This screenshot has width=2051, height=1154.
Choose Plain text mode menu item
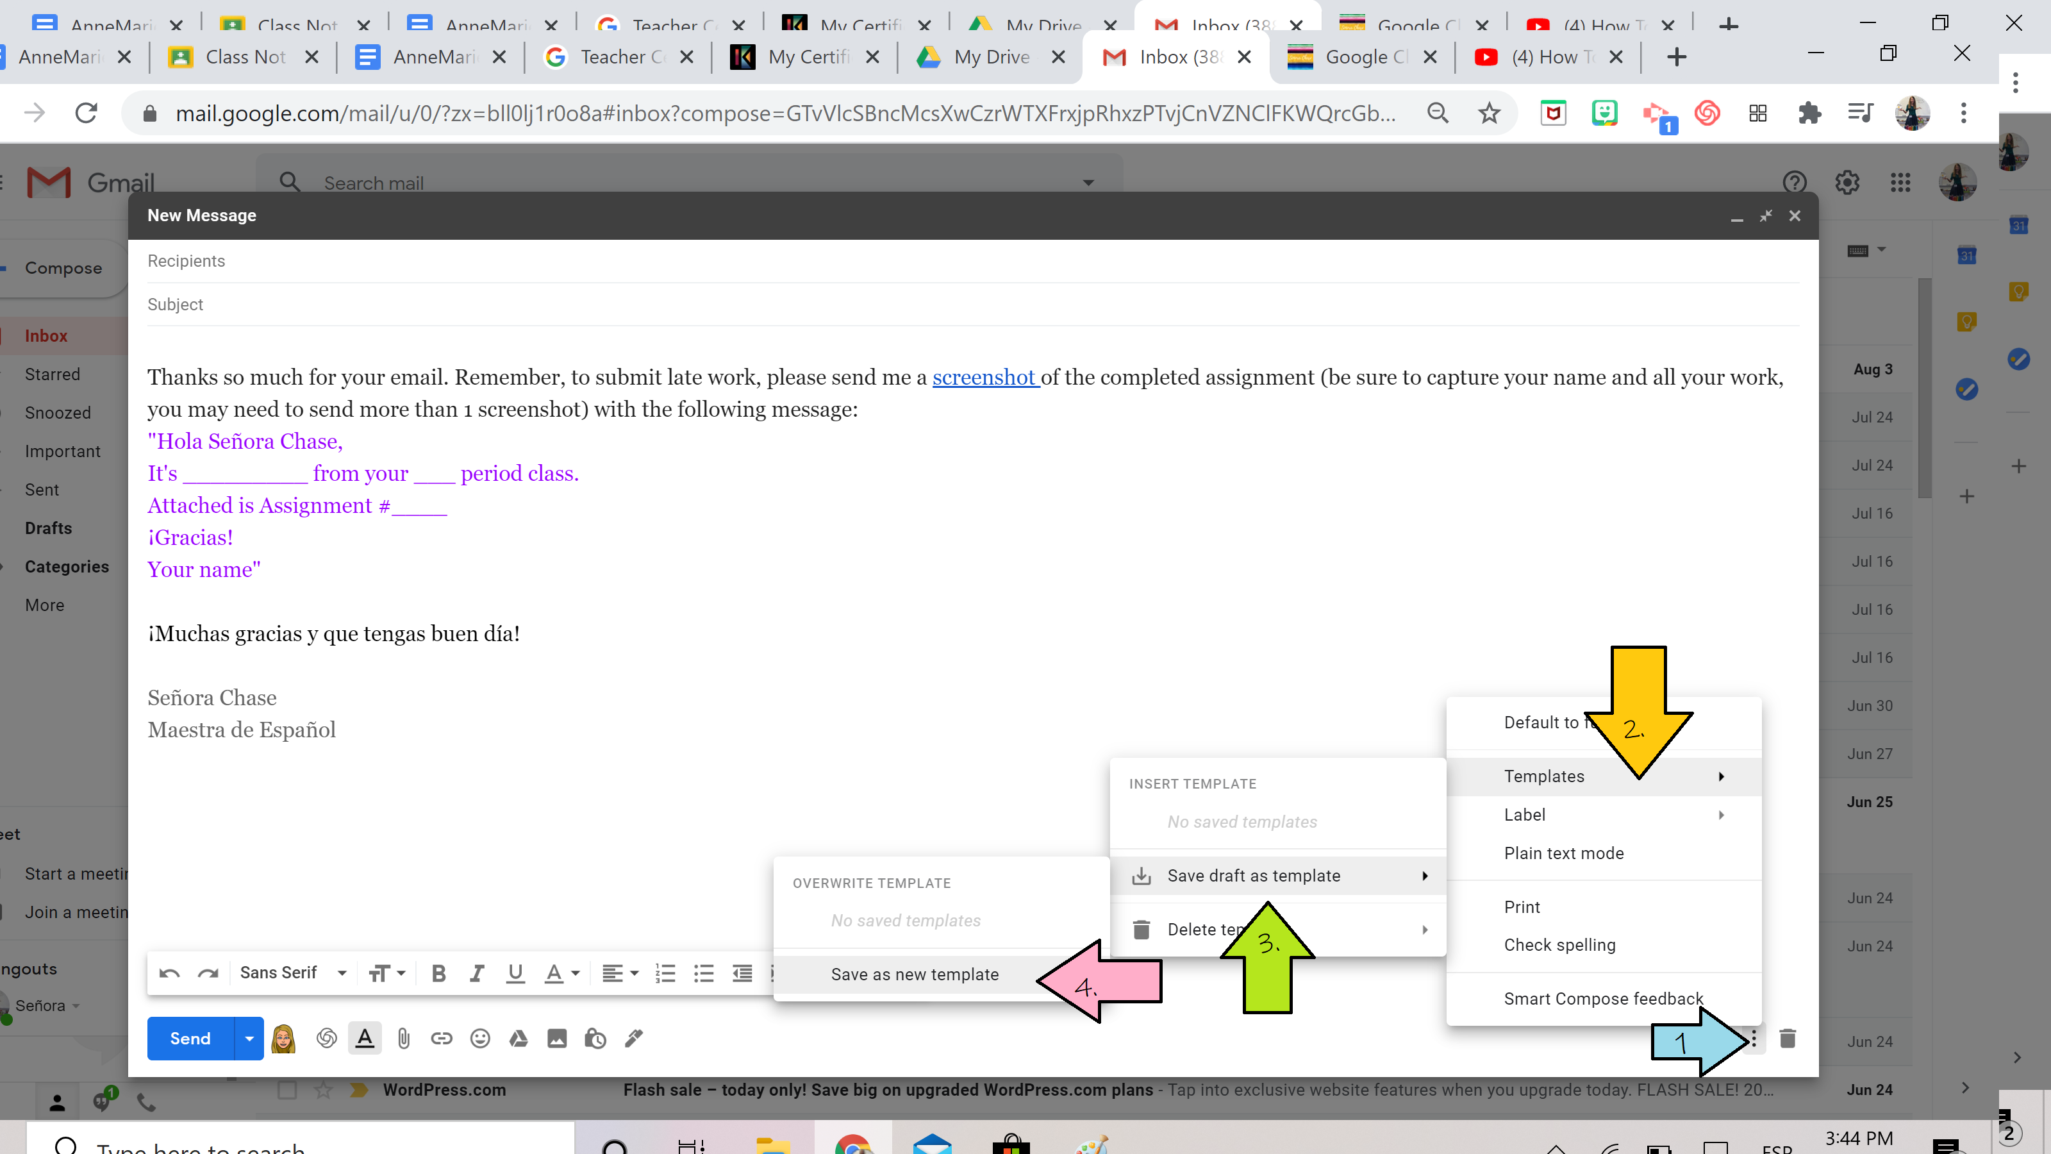(1563, 853)
